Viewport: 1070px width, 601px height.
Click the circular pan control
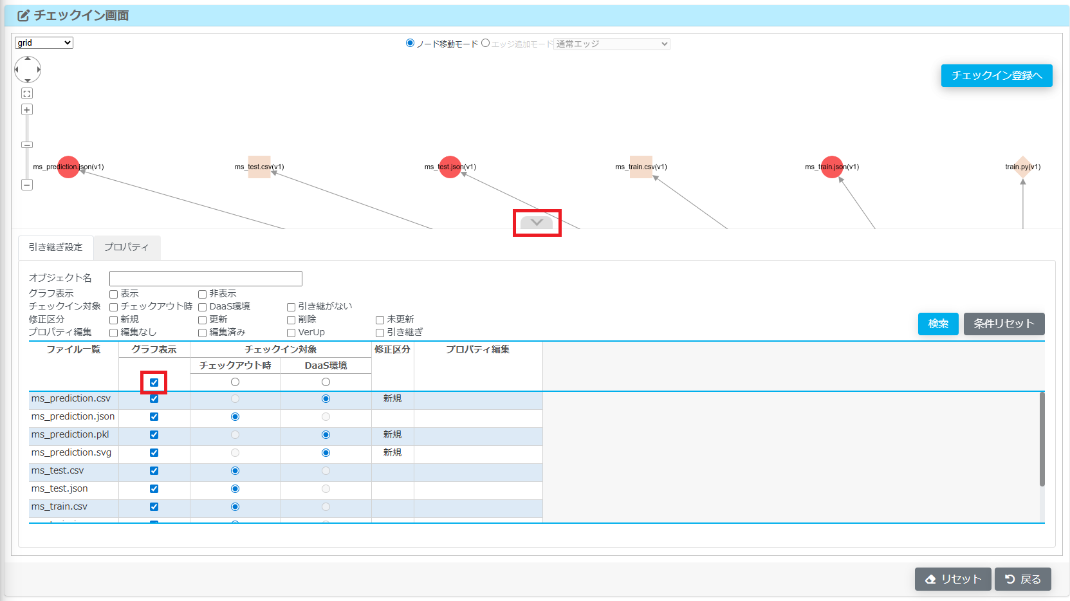[x=28, y=69]
